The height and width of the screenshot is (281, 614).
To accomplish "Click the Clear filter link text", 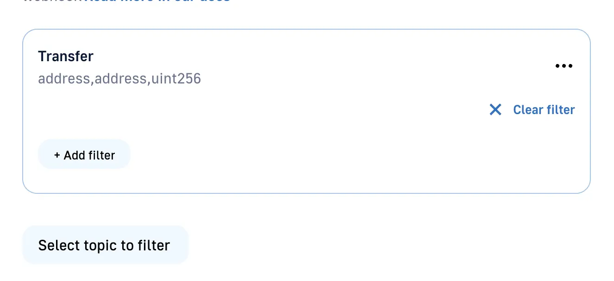I will (544, 110).
